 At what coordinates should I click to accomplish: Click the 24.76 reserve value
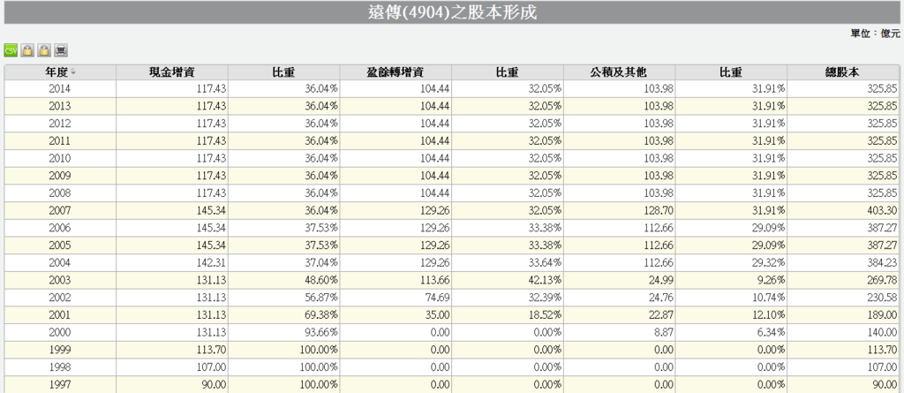pos(663,298)
